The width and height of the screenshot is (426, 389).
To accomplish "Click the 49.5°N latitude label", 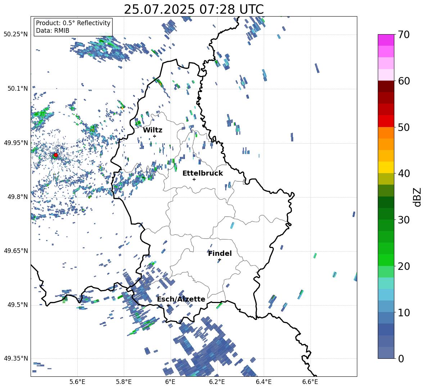I will pyautogui.click(x=18, y=305).
